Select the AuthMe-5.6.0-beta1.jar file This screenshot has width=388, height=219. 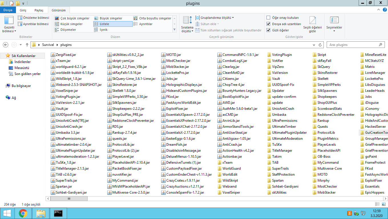pyautogui.click(x=237, y=108)
